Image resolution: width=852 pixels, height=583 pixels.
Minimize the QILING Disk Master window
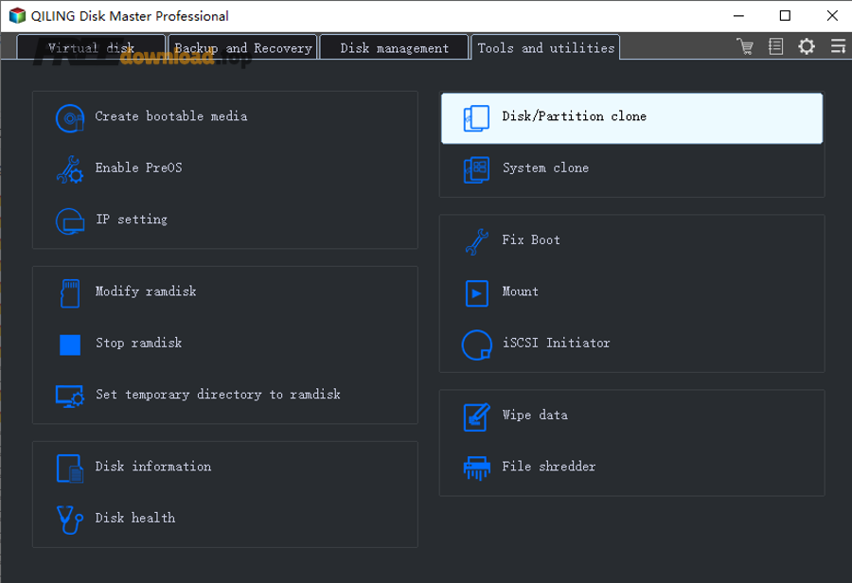pyautogui.click(x=738, y=16)
